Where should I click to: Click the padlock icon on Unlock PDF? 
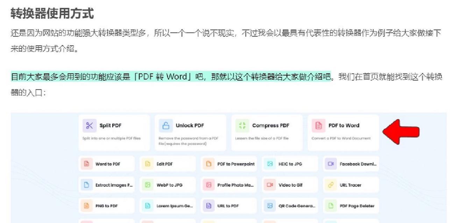[166, 125]
